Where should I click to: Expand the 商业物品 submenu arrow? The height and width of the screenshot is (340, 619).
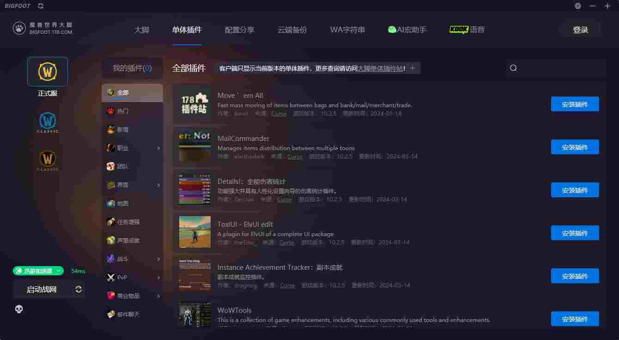click(158, 296)
